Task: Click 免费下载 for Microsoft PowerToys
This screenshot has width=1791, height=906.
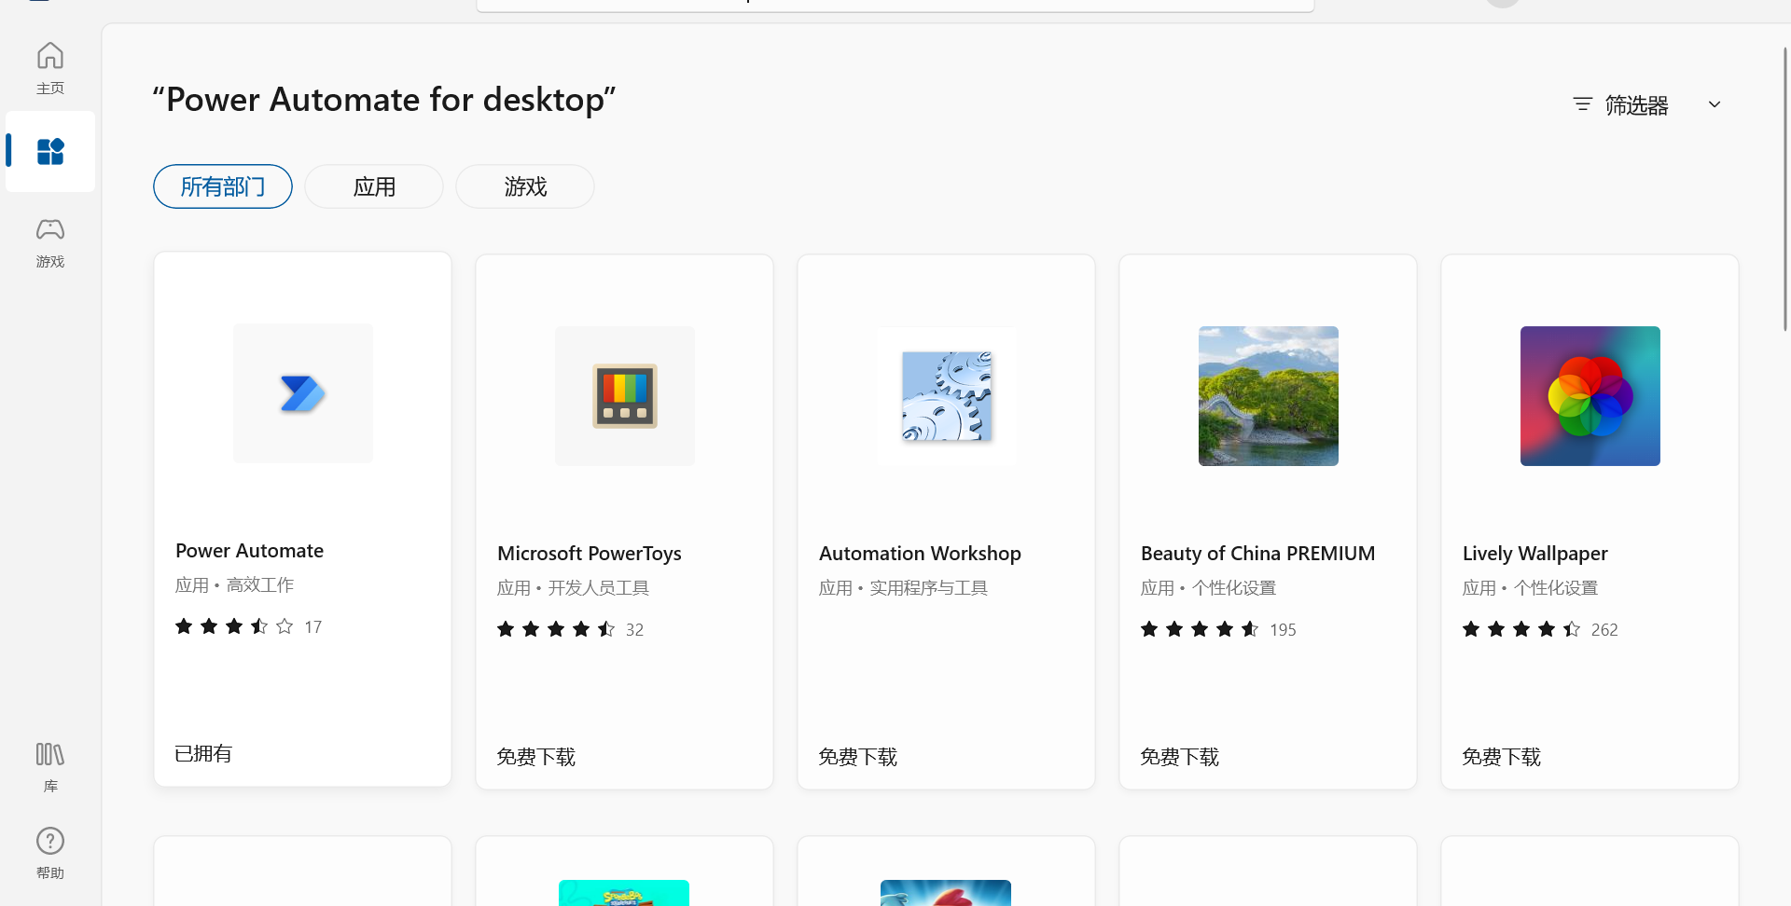Action: (x=535, y=756)
